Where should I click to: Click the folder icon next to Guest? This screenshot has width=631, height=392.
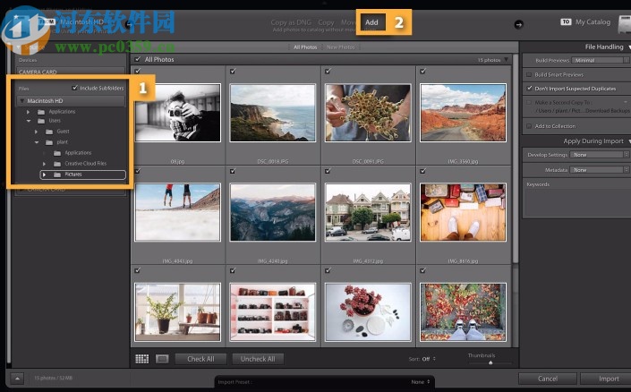click(49, 132)
